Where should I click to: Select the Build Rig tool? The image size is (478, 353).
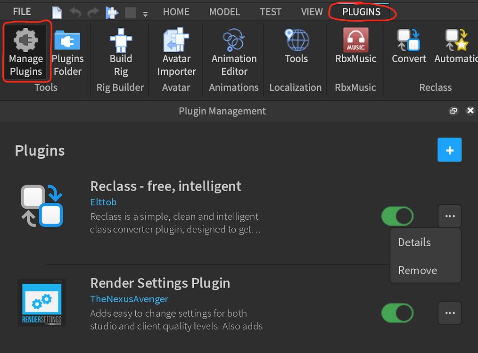(121, 52)
